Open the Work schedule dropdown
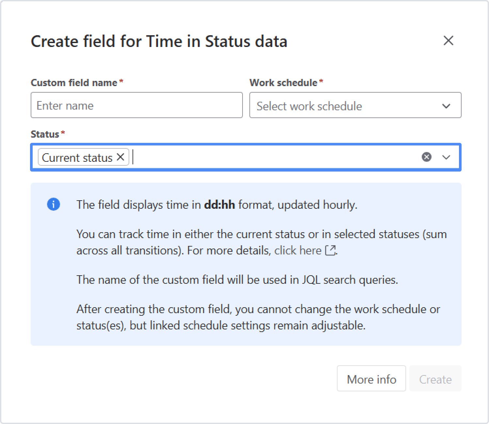This screenshot has width=489, height=424. pyautogui.click(x=346, y=105)
